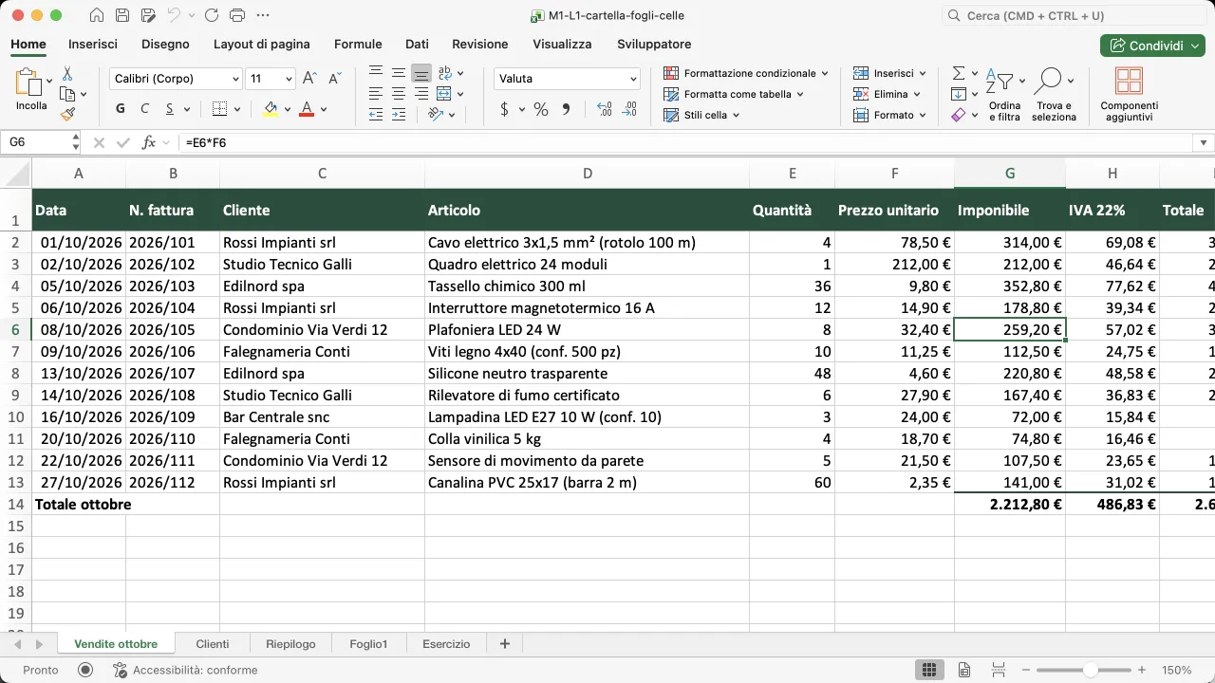The width and height of the screenshot is (1215, 683).
Task: Increase font size with large A icon
Action: coord(310,79)
